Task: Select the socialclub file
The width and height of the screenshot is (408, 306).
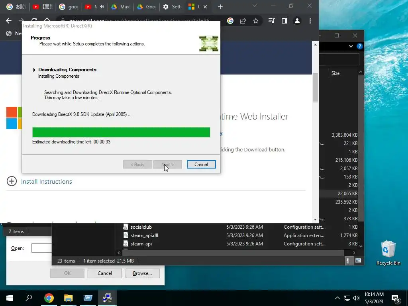Action: pyautogui.click(x=141, y=227)
